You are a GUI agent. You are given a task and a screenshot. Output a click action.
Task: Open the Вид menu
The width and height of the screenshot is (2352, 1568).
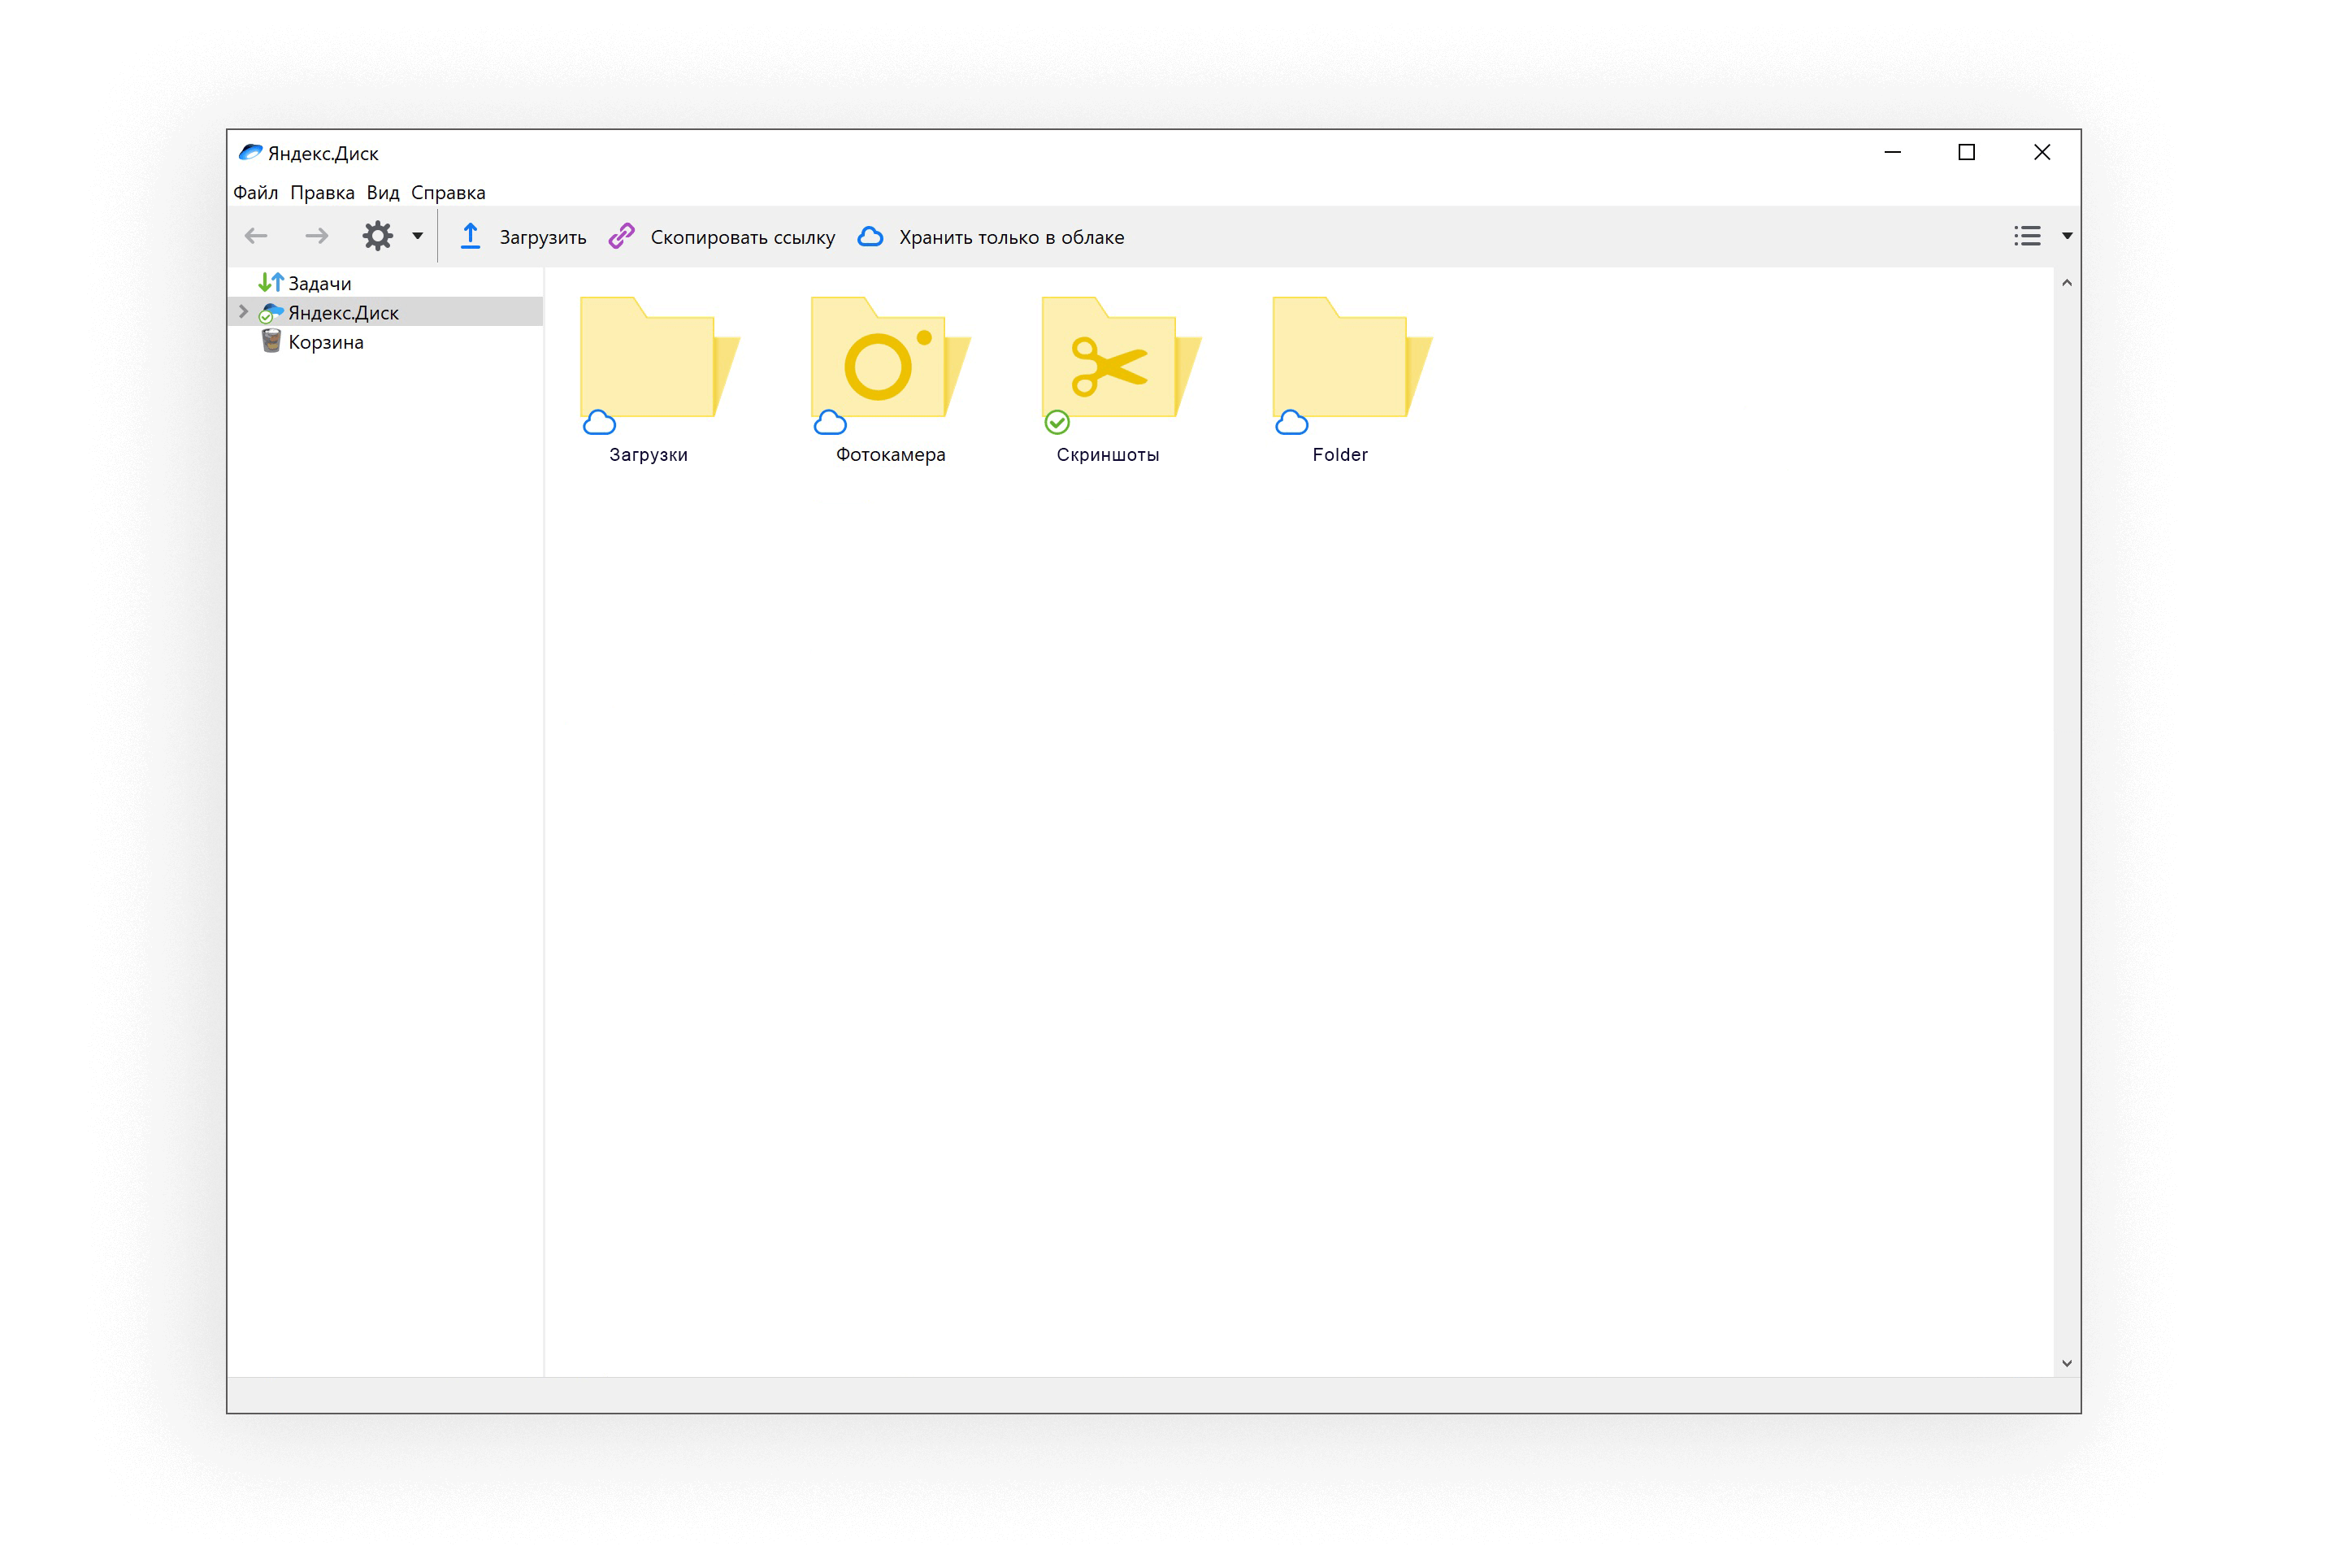[382, 192]
